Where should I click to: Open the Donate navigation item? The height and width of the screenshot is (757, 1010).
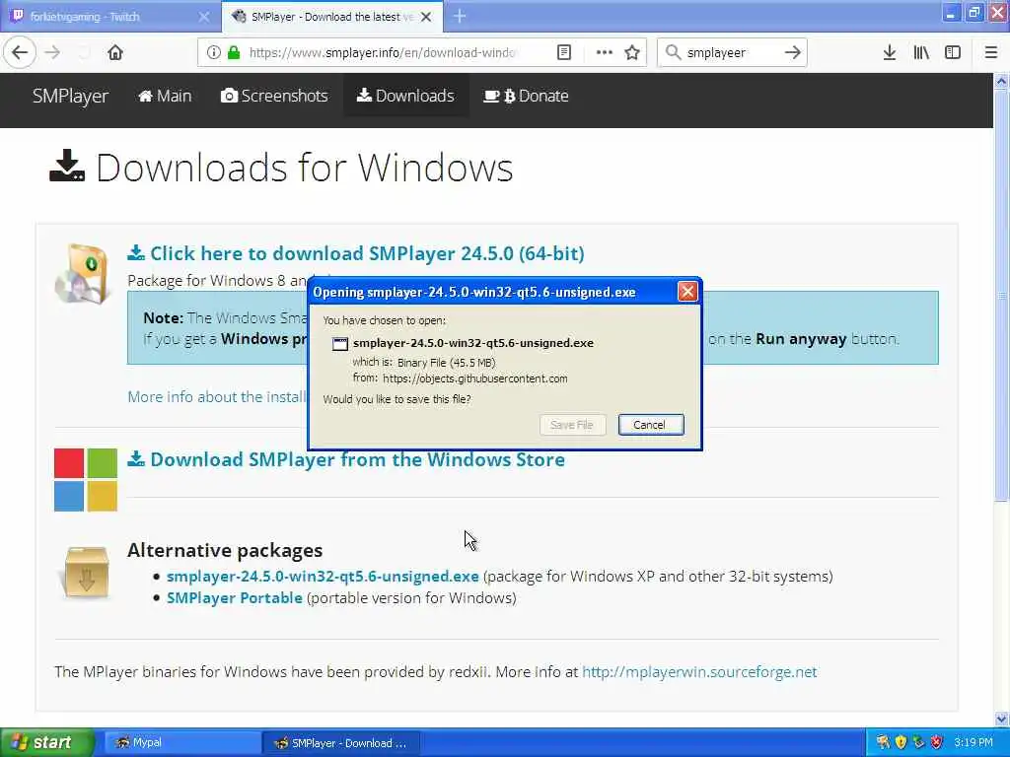(527, 96)
